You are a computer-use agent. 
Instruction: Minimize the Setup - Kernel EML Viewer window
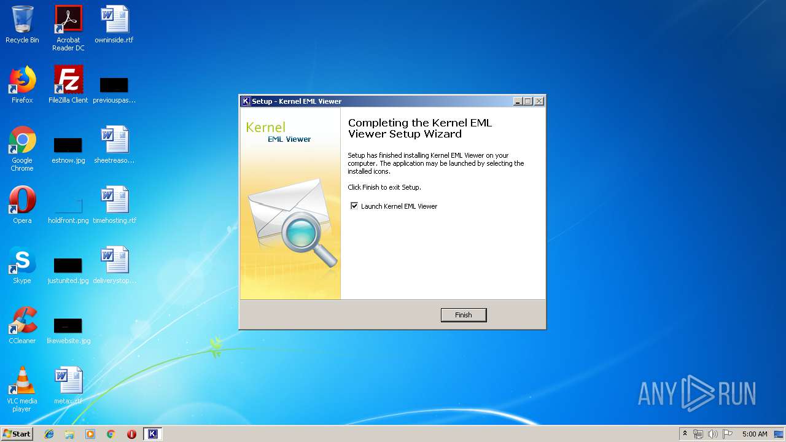(x=518, y=101)
